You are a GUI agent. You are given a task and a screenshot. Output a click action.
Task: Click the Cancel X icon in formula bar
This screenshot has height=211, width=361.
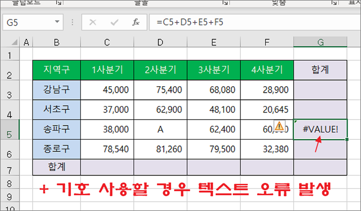[93, 22]
